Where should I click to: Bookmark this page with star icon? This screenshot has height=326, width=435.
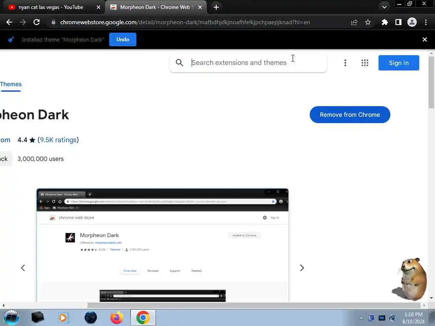click(367, 22)
